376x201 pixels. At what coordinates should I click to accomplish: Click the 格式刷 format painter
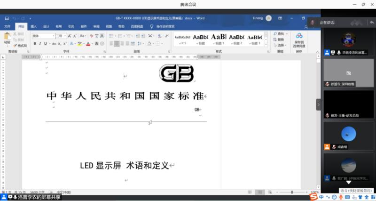[20, 45]
